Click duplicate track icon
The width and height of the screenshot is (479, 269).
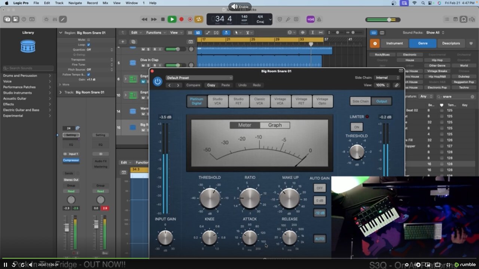click(133, 42)
